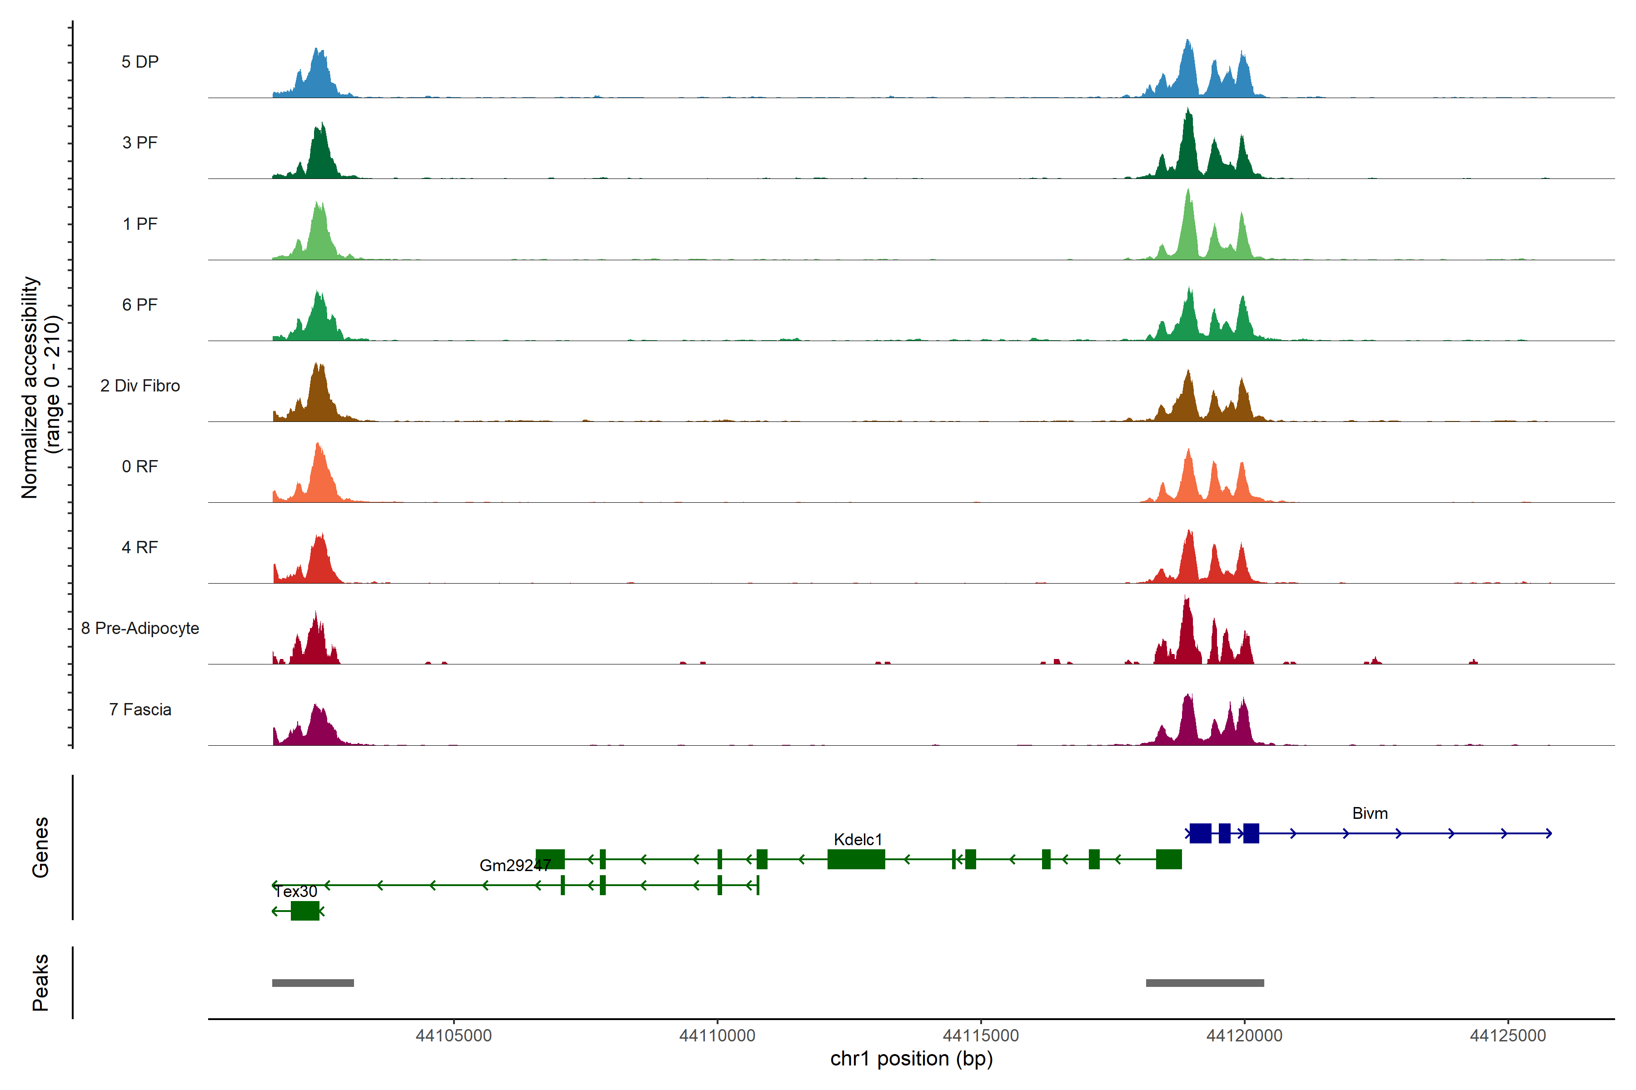Click the Tex30 gene exon box
The width and height of the screenshot is (1636, 1090).
(304, 911)
